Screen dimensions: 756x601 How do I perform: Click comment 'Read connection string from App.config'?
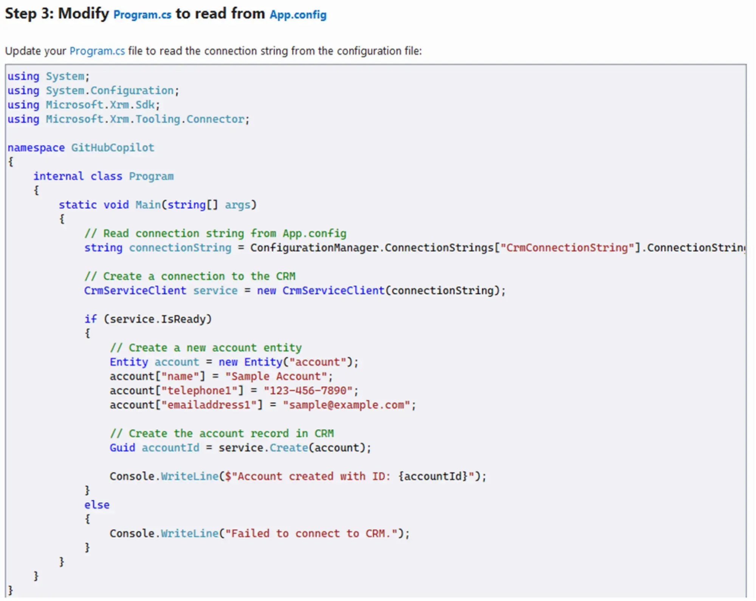(x=215, y=234)
